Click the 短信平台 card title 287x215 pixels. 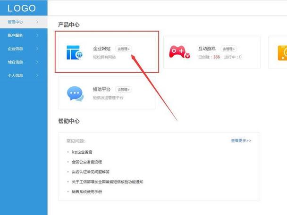tap(102, 89)
